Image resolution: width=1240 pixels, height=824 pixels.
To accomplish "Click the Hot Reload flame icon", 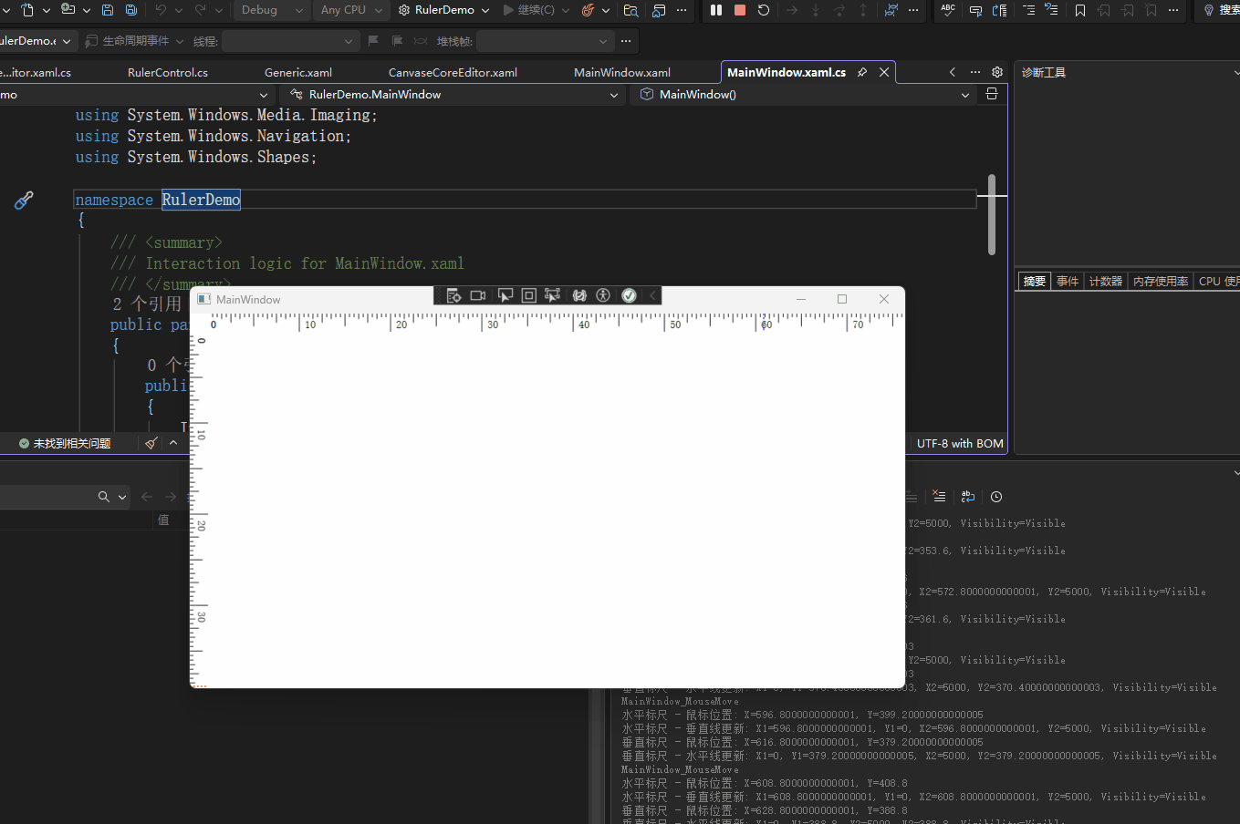I will pos(588,10).
